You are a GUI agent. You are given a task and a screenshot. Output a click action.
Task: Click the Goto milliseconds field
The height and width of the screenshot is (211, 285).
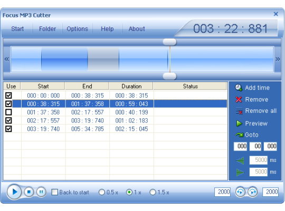click(x=270, y=146)
